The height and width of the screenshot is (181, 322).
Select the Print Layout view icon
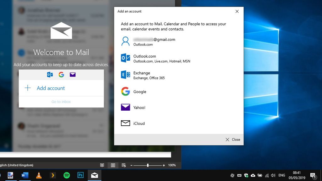113,165
